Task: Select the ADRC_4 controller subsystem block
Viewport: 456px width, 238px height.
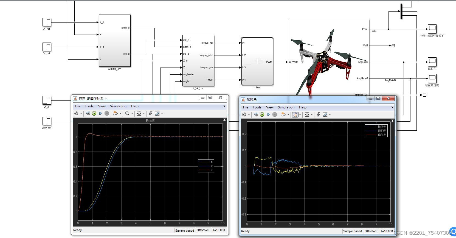Action: [x=198, y=61]
